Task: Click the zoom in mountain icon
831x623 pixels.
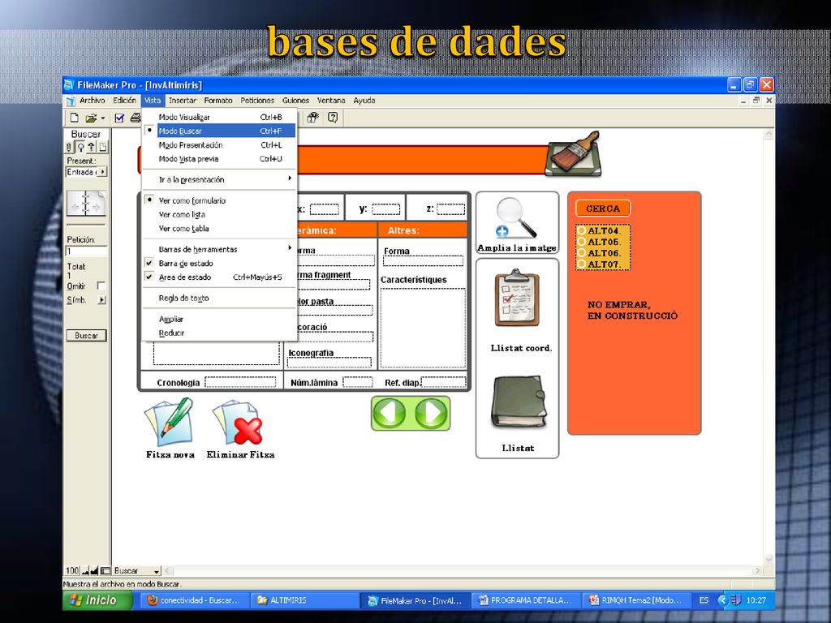Action: click(94, 570)
